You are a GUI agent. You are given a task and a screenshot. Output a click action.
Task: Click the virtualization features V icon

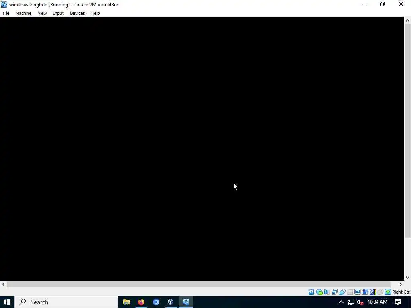pyautogui.click(x=372, y=292)
